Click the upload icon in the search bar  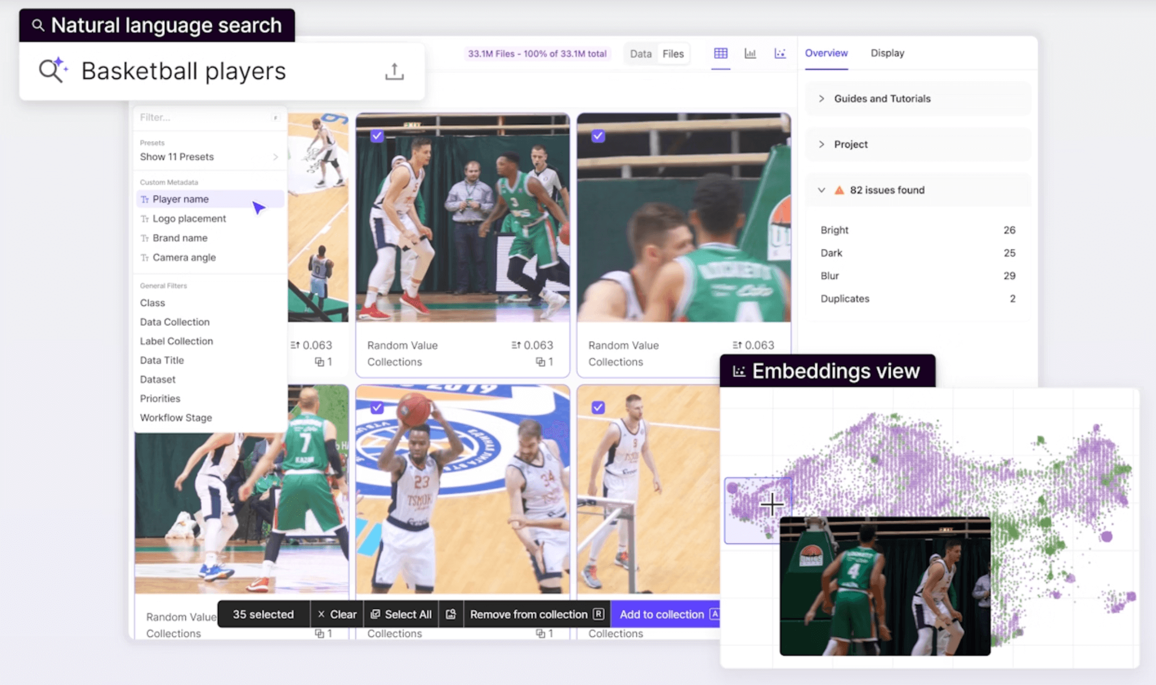394,71
